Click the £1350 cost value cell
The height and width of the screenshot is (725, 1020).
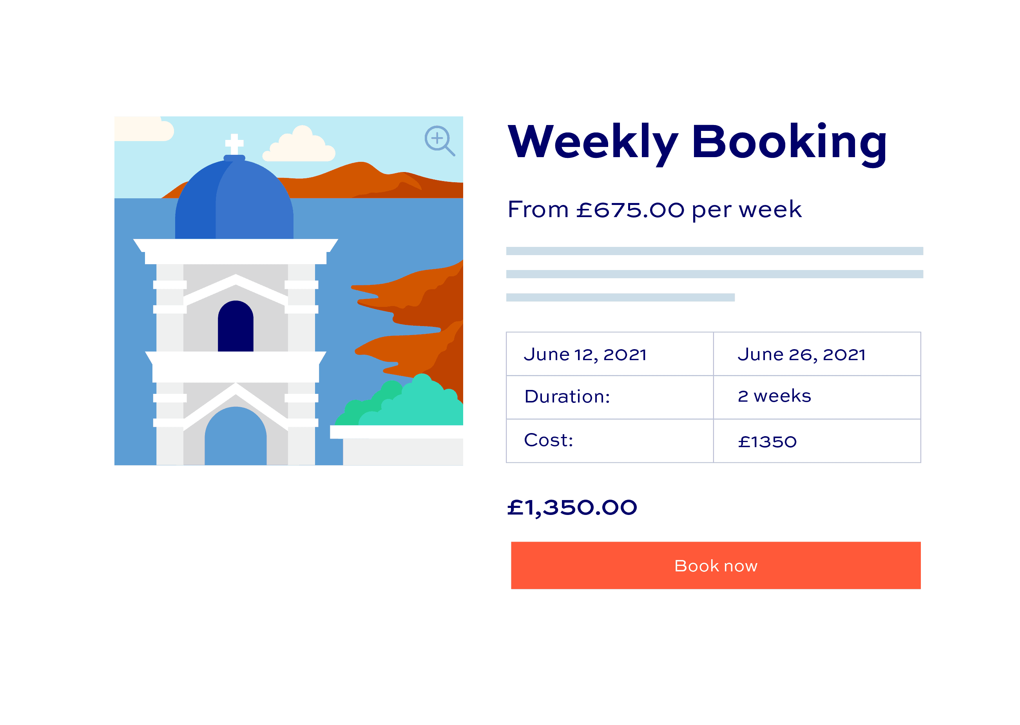tap(817, 440)
